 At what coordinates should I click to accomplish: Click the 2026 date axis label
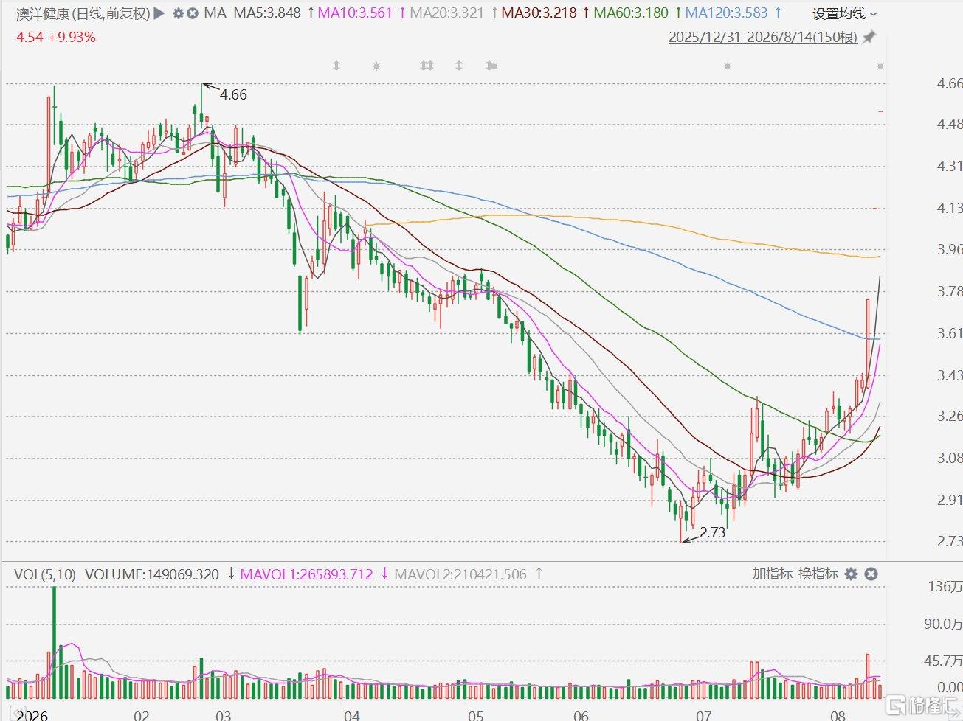pyautogui.click(x=31, y=715)
